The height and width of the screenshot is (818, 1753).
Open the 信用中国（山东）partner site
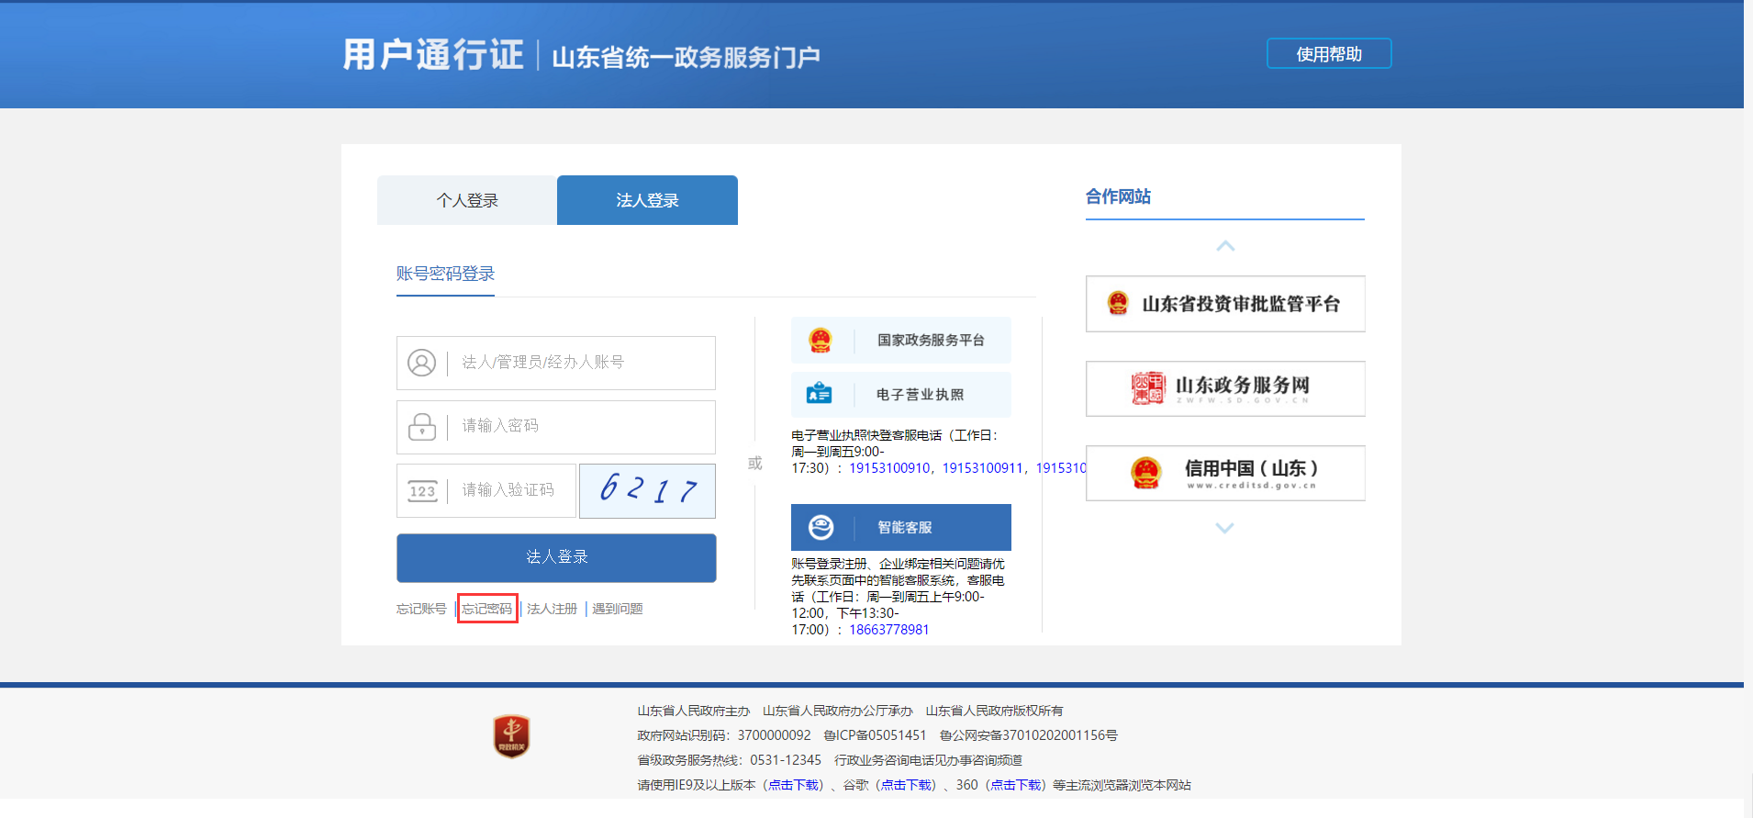pos(1224,473)
